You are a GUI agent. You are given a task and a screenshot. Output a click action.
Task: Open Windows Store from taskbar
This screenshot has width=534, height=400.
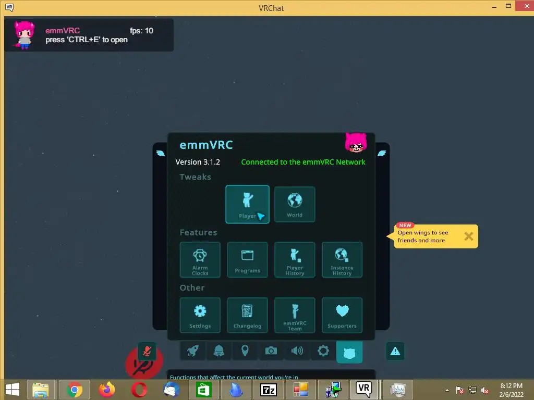204,390
